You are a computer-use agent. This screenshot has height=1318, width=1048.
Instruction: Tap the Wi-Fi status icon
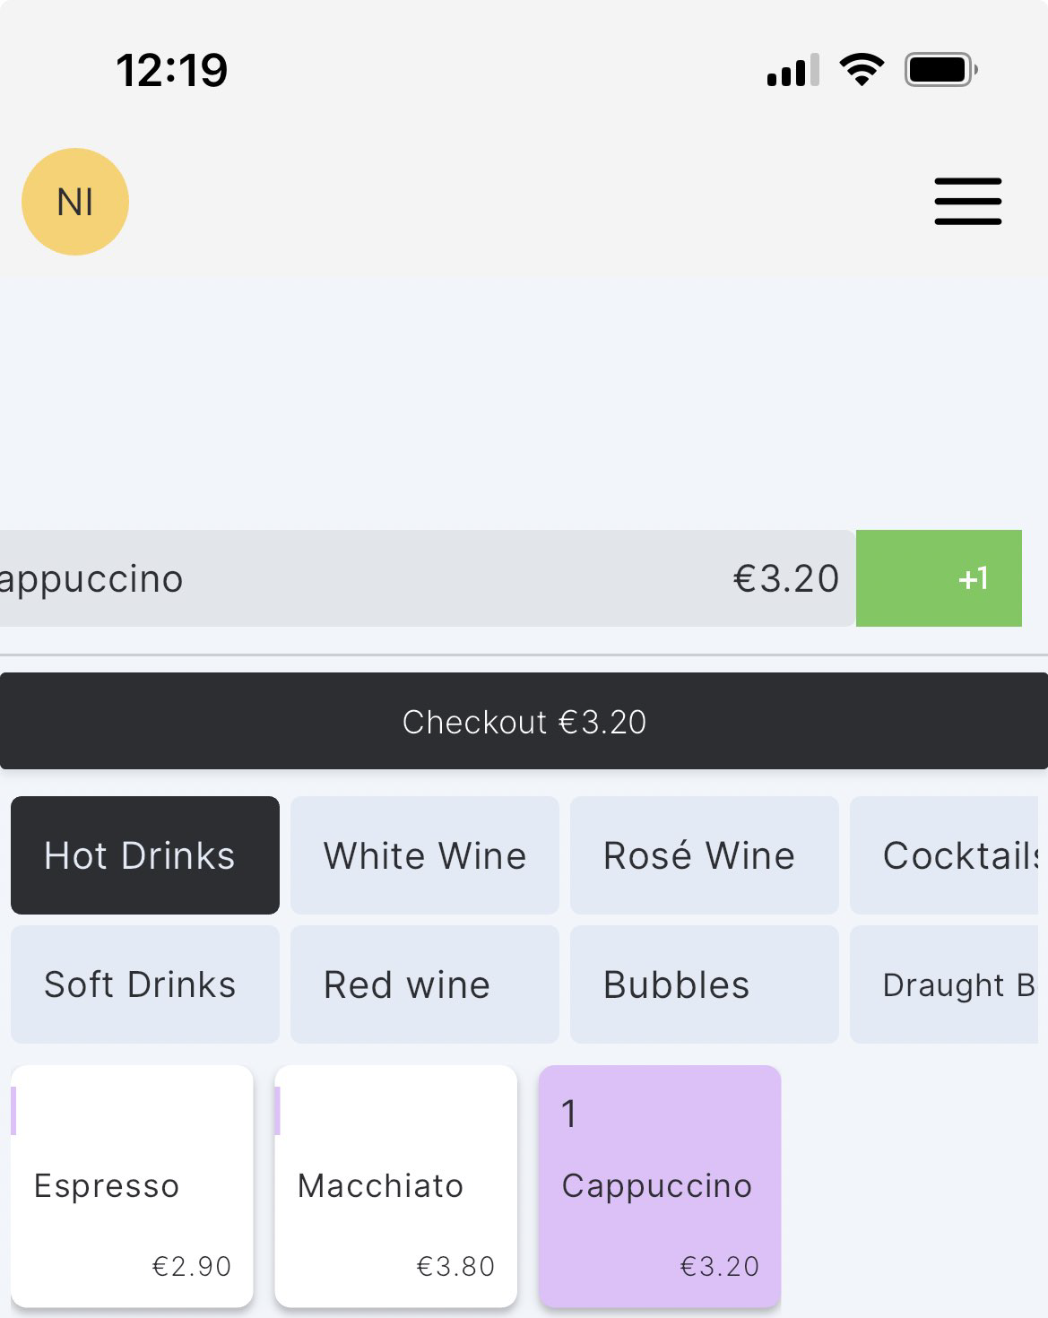pyautogui.click(x=862, y=70)
